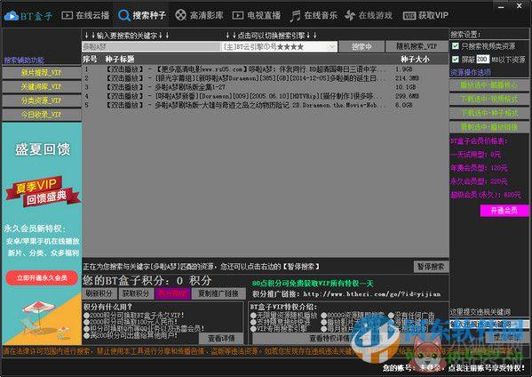This screenshot has width=532, height=377.
Task: Click the 今日收录_VIP button
Action: click(42, 115)
